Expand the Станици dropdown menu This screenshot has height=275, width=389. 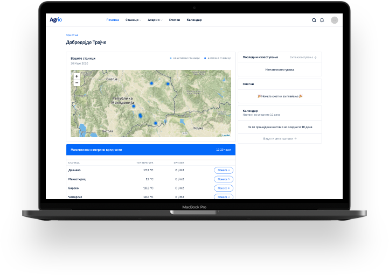[x=133, y=20]
